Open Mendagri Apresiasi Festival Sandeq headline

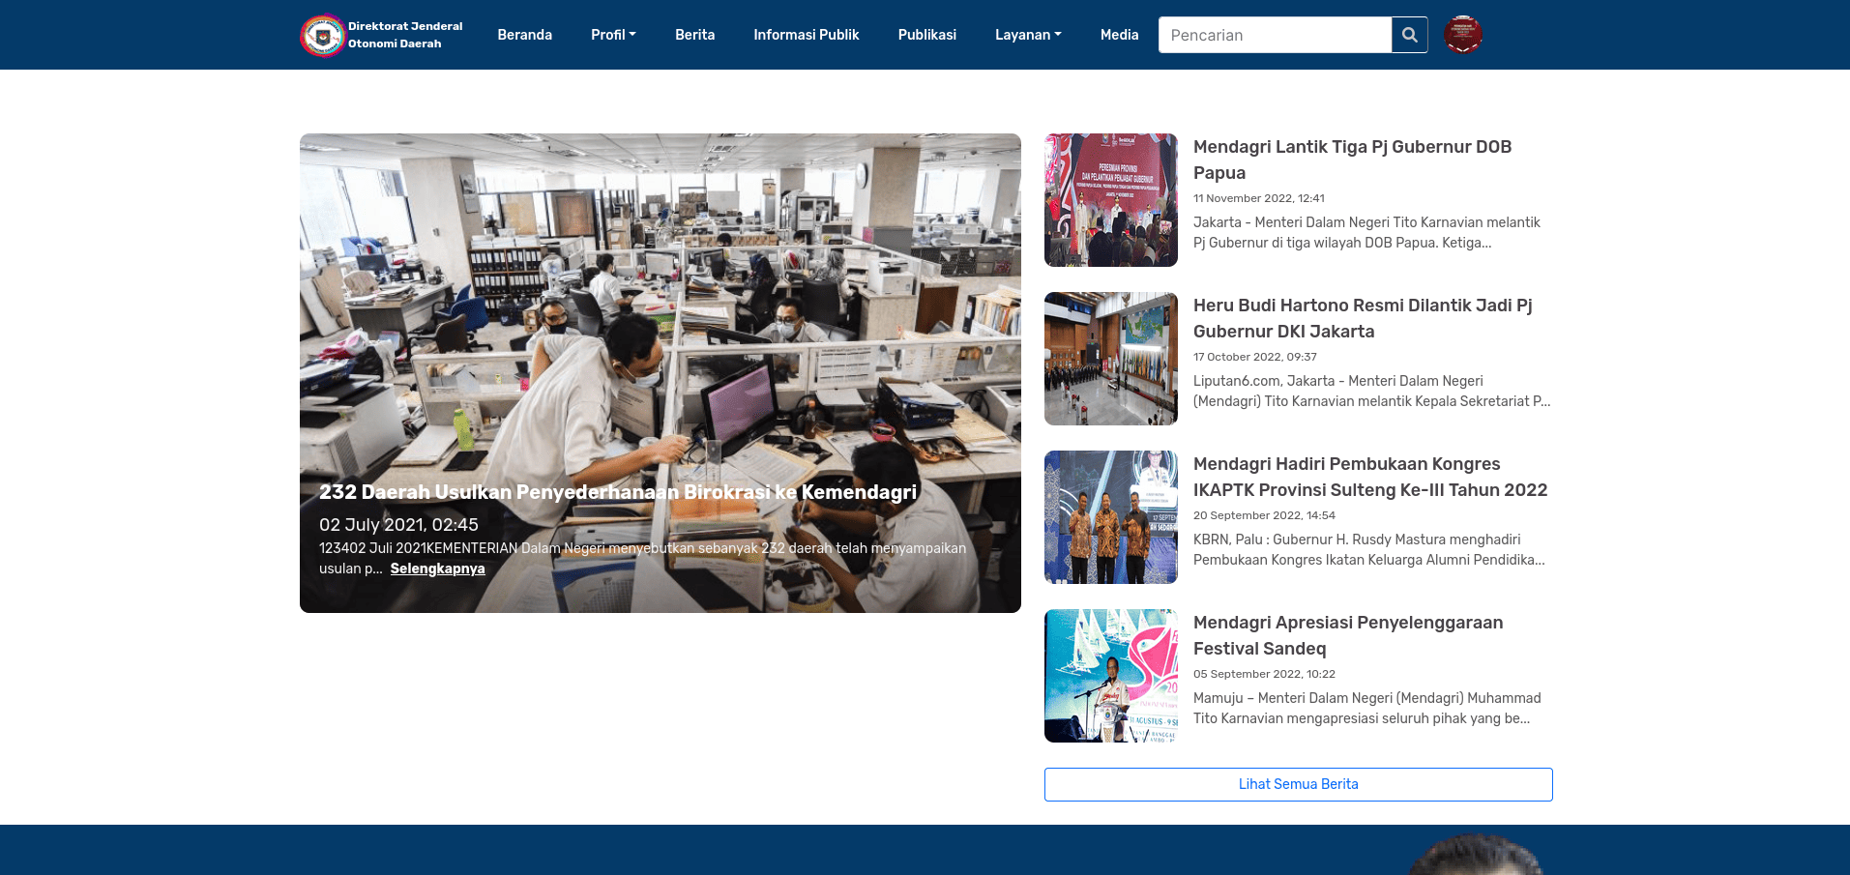(1348, 635)
